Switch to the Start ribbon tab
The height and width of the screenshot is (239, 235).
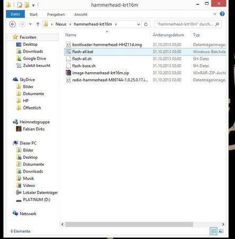pos(33,14)
